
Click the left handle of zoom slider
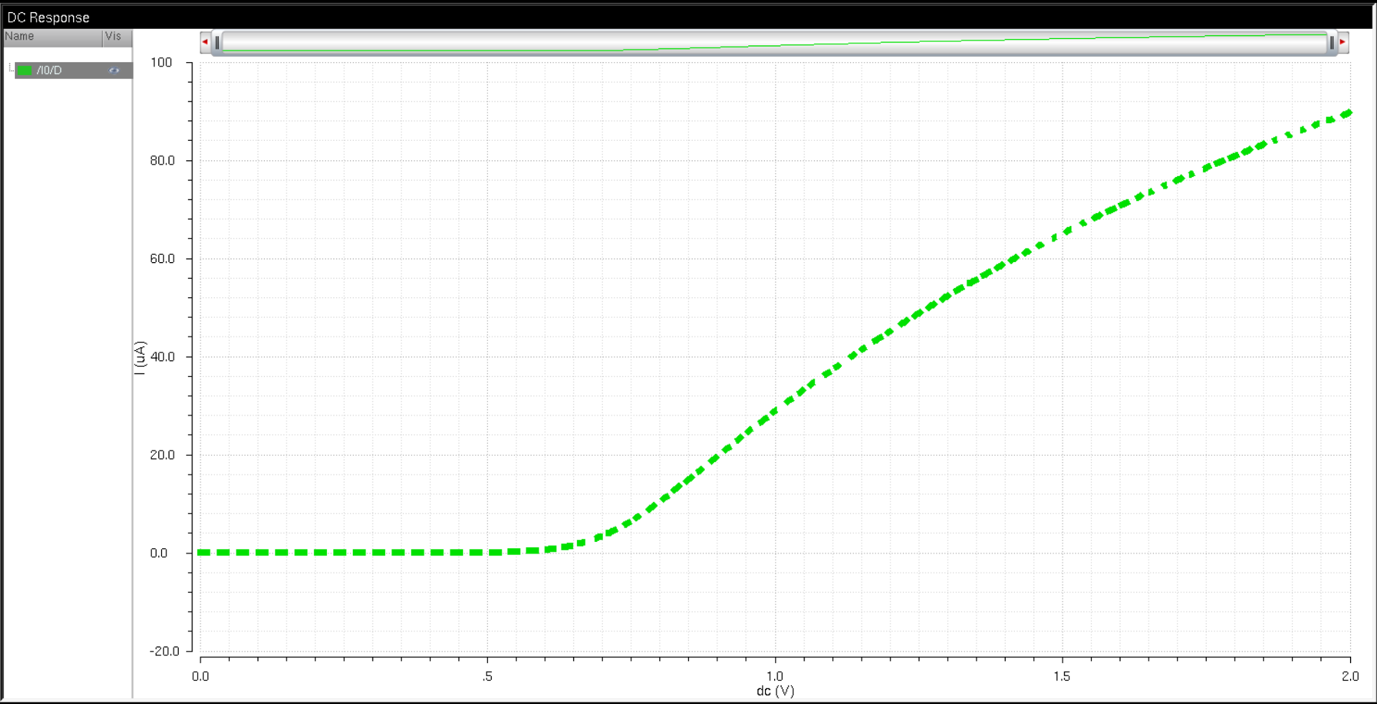click(x=217, y=43)
